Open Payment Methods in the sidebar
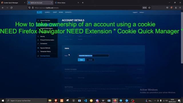 pyautogui.click(x=45, y=48)
